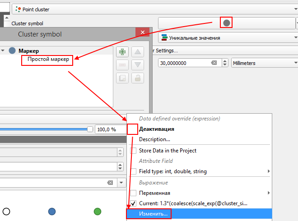
Task: Clear the 30,0000000 distance field
Action: click(x=214, y=63)
